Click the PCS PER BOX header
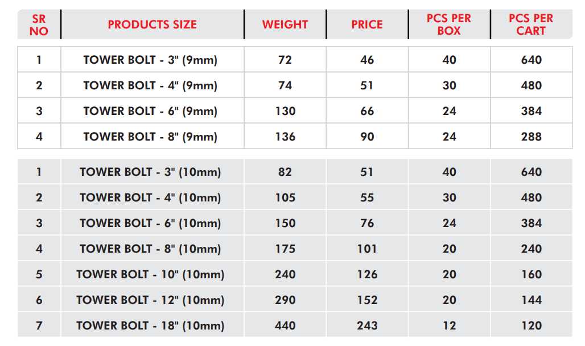Viewport: 585px width, 346px height. (449, 24)
